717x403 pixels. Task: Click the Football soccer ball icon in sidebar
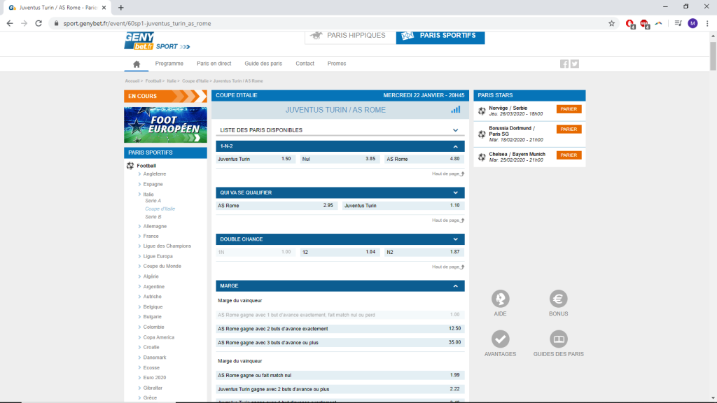(x=130, y=166)
